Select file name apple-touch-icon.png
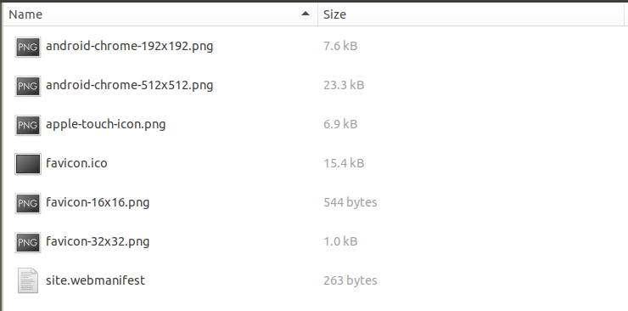Viewport: 628px width, 311px height. [x=106, y=125]
